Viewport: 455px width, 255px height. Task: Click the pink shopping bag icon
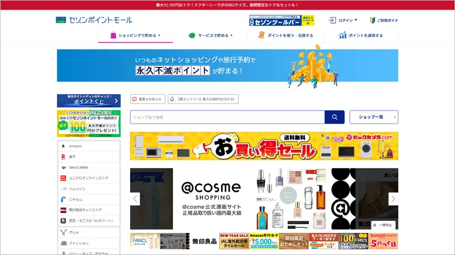click(113, 35)
